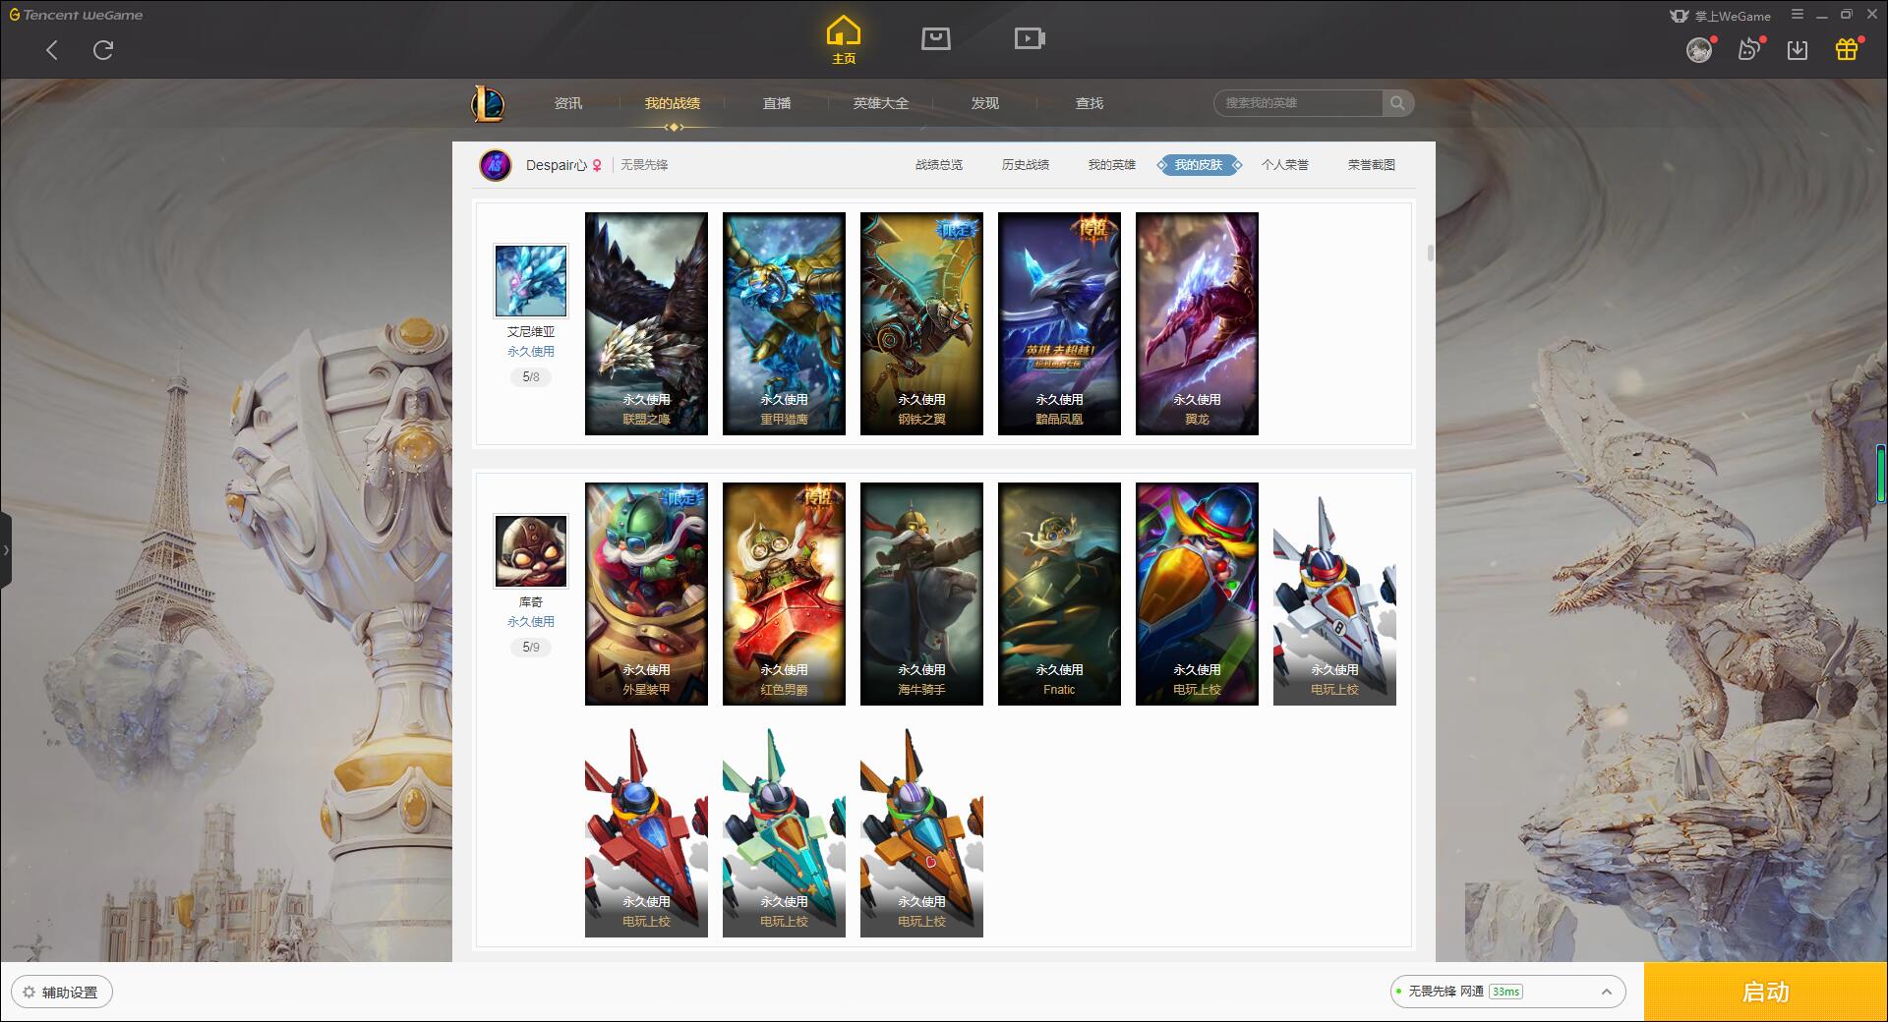Open 辅助设置 assistant settings
This screenshot has width=1888, height=1022.
62,992
